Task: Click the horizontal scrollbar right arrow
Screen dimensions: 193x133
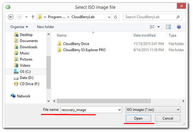Action: pyautogui.click(x=183, y=101)
